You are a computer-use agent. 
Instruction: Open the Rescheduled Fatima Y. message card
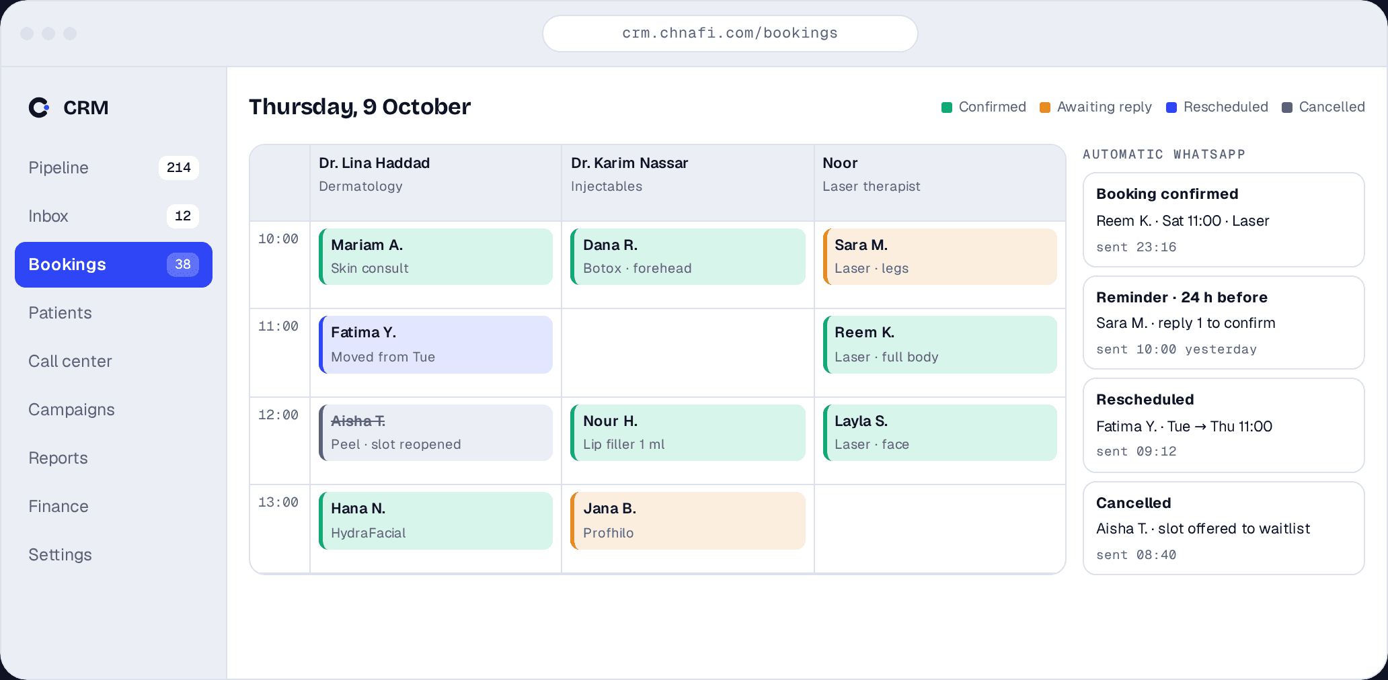(1224, 425)
